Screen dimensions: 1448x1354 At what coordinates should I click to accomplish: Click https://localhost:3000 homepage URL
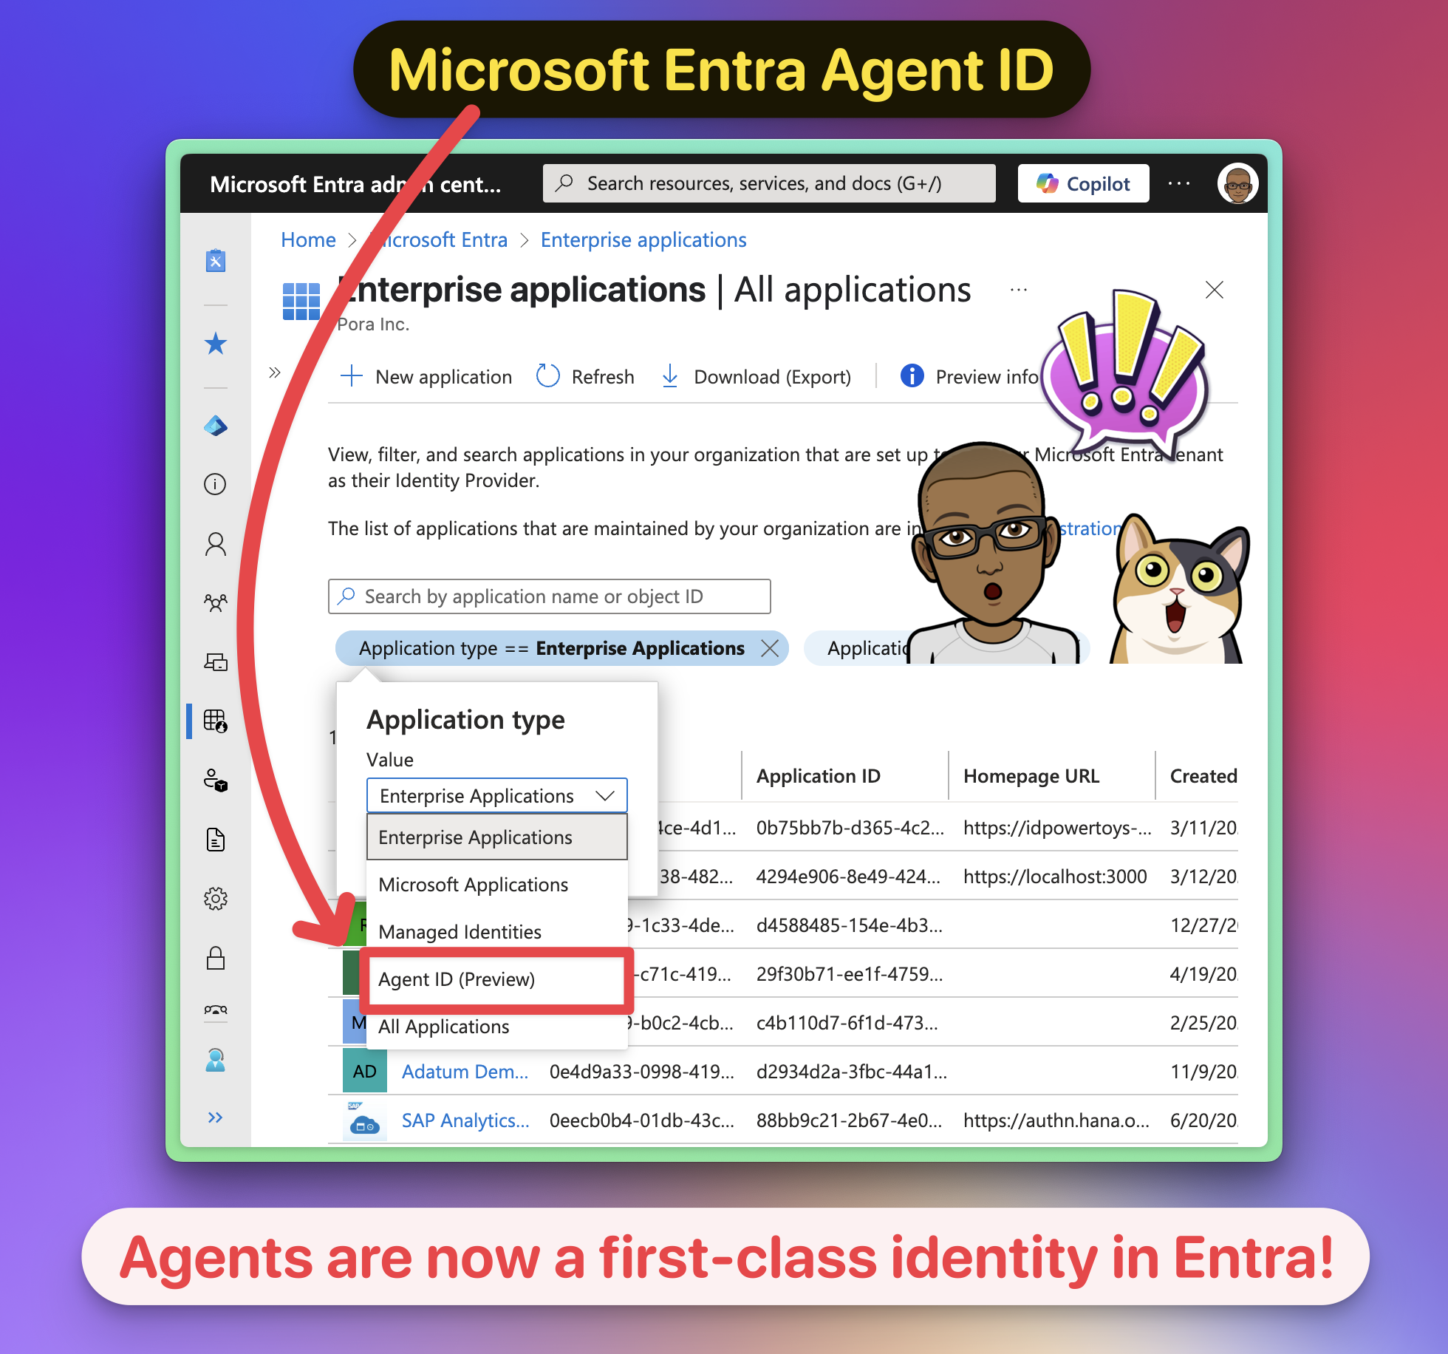click(x=1054, y=877)
